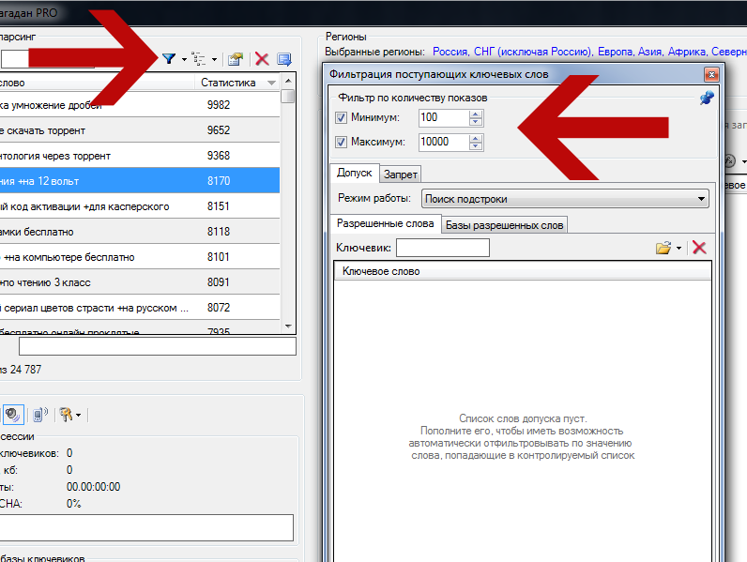The height and width of the screenshot is (562, 747).
Task: Click red X to clear allowed words
Action: point(699,248)
